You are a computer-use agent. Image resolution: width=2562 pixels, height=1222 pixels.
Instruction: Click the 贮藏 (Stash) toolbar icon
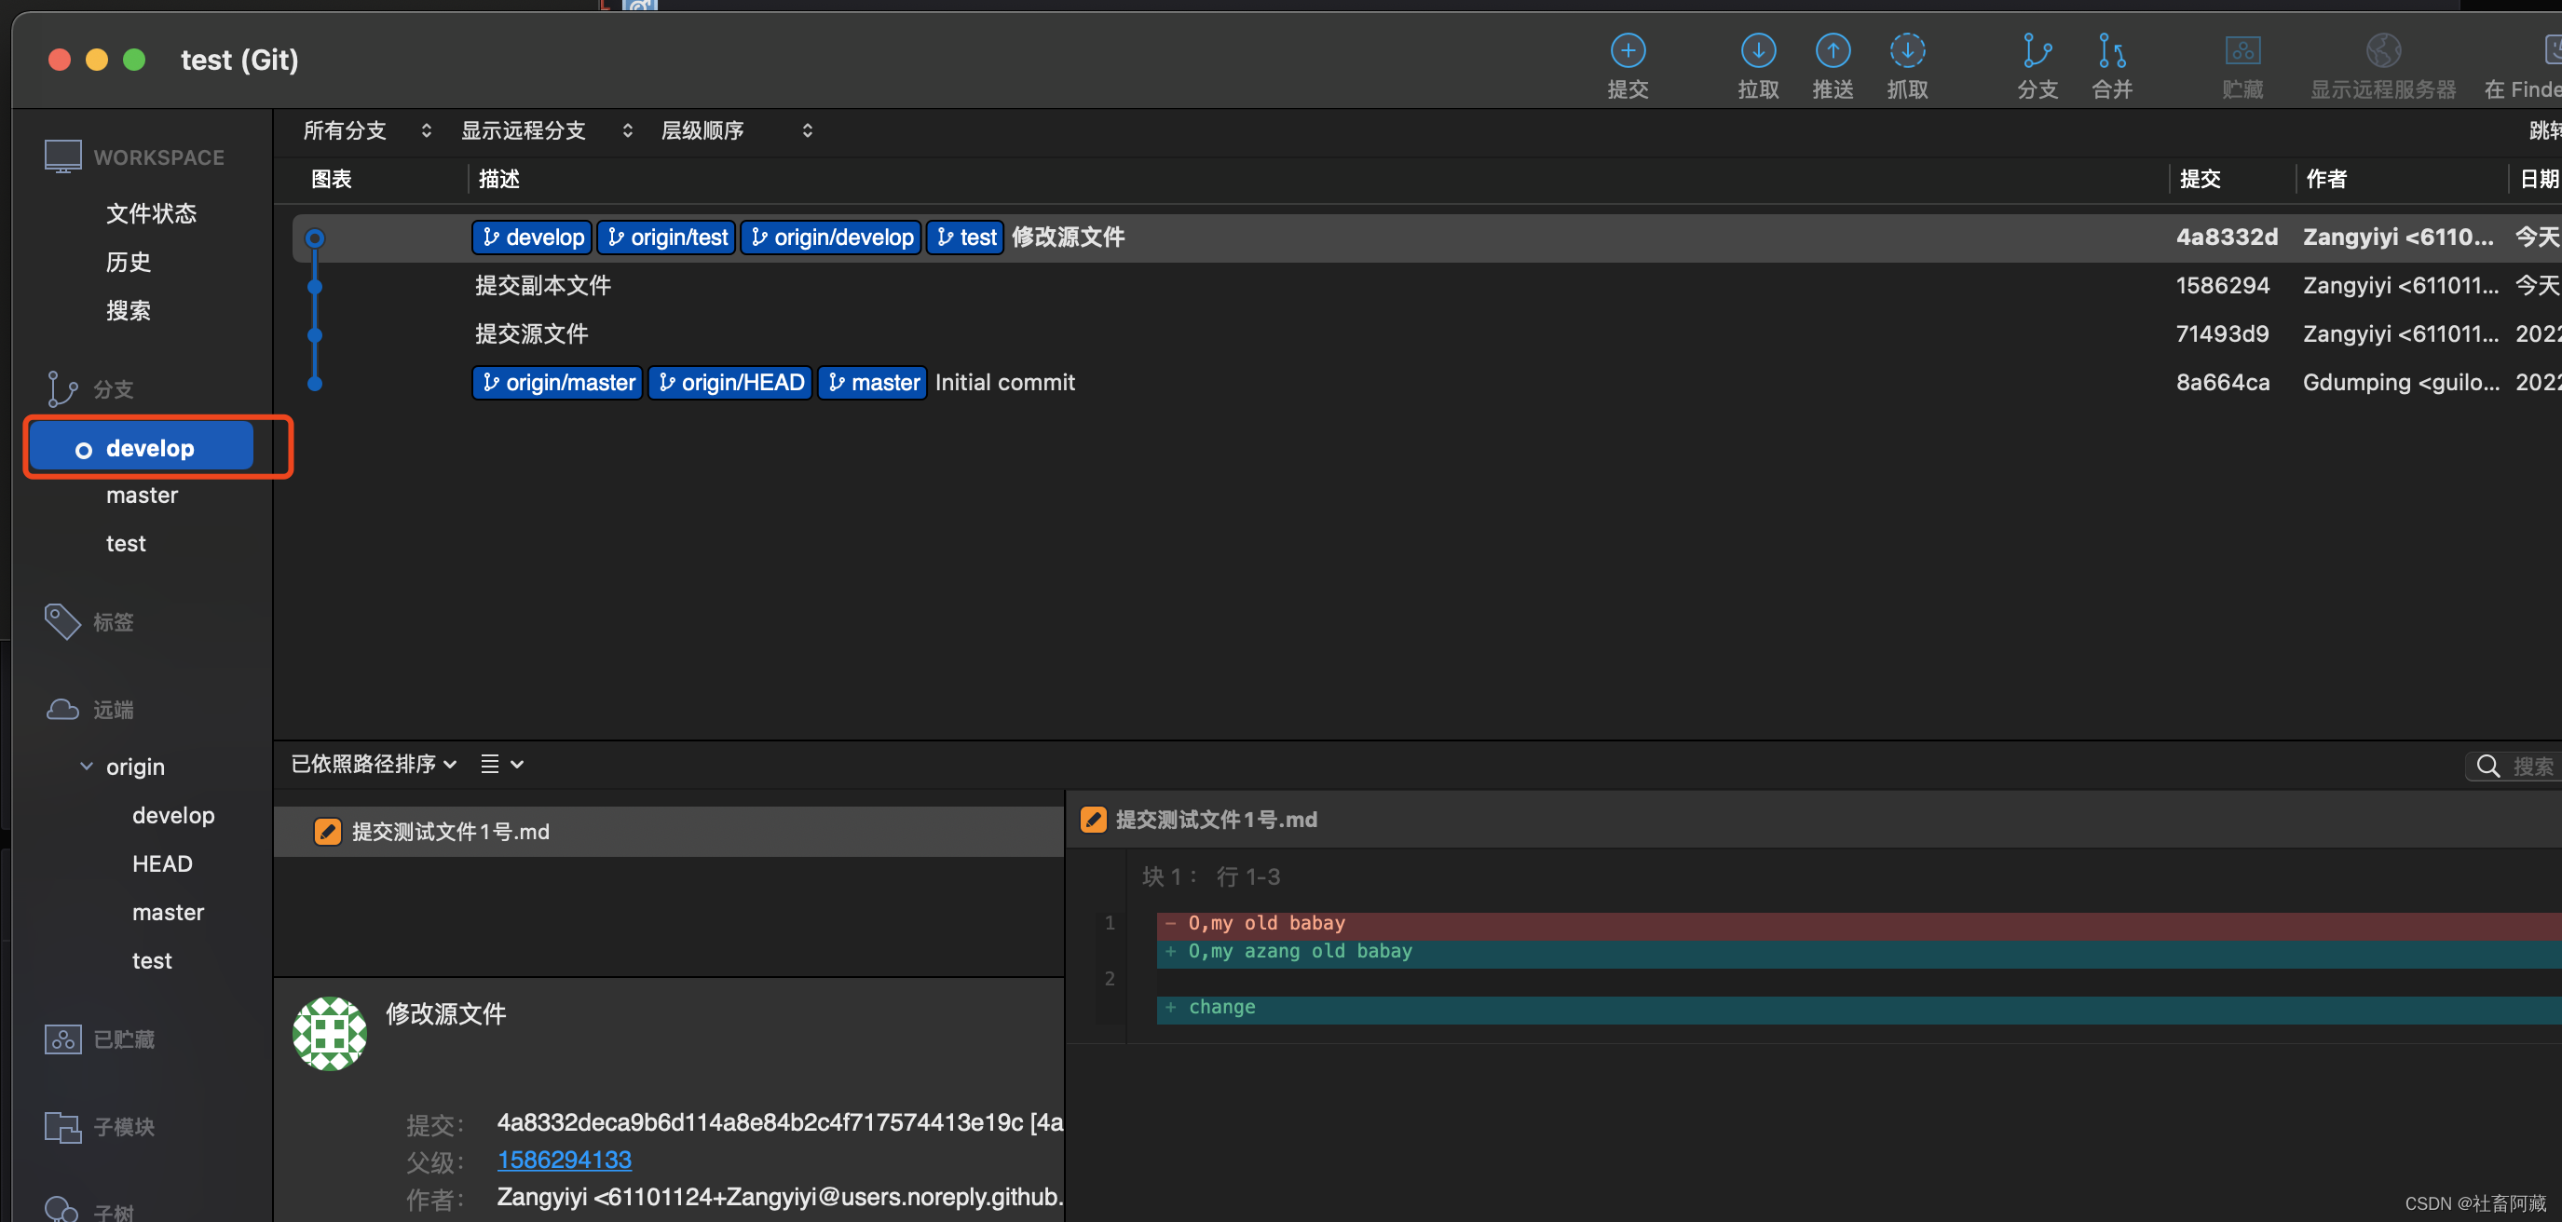[2242, 50]
